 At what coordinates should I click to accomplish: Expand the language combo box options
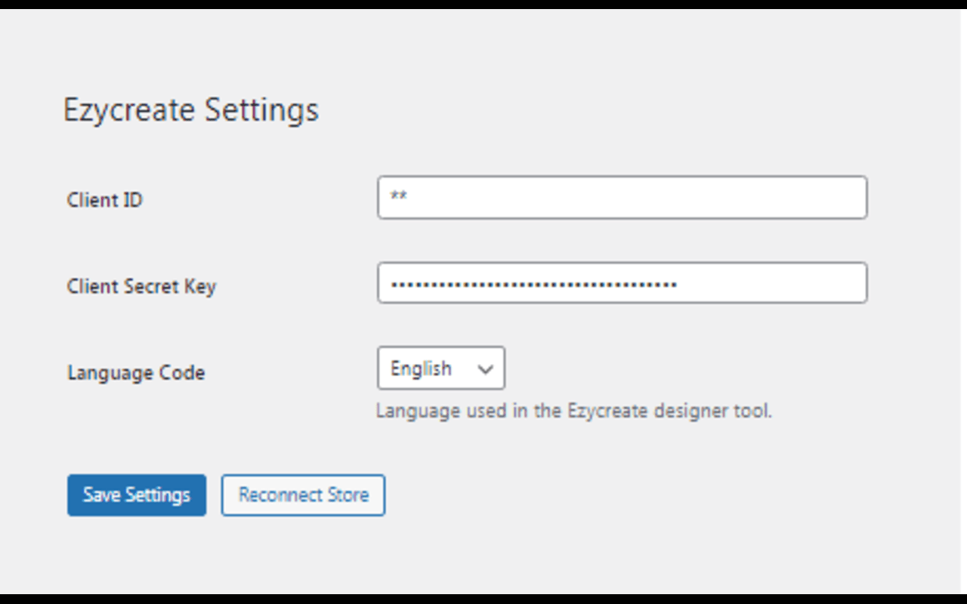pyautogui.click(x=441, y=368)
